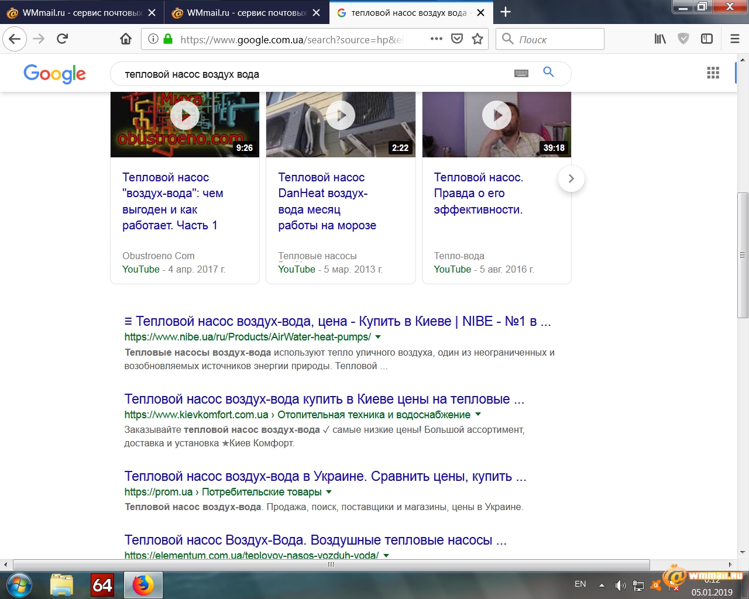Switch to the second WMmail.ru tab

(238, 12)
